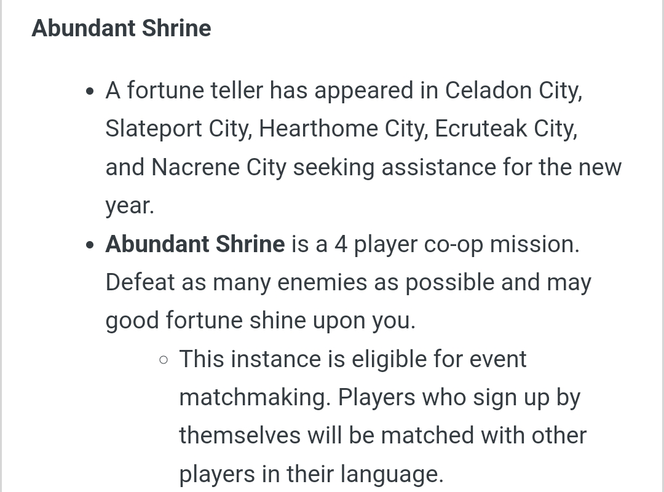Click the words Celadon City
The width and height of the screenshot is (664, 492).
[512, 90]
